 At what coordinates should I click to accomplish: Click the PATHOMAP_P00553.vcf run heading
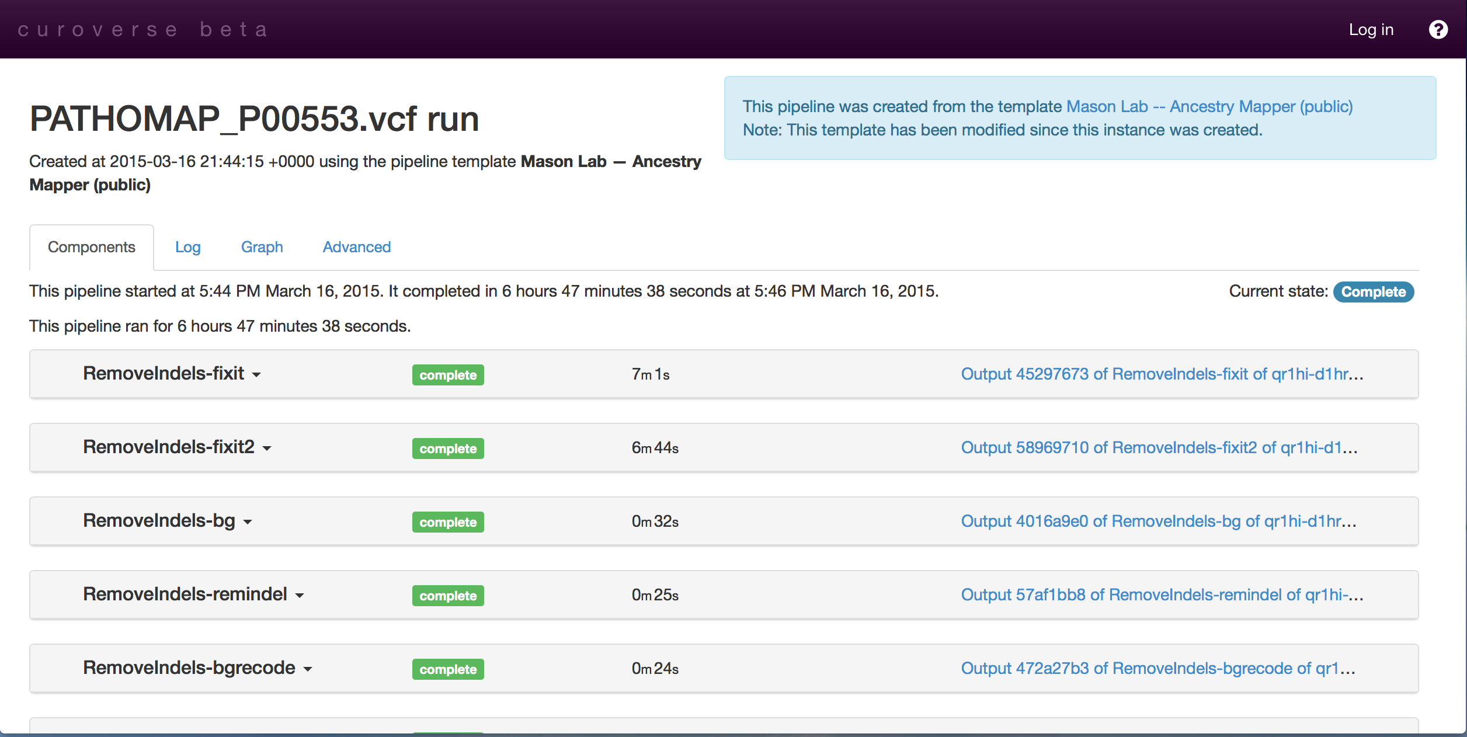[x=254, y=119]
